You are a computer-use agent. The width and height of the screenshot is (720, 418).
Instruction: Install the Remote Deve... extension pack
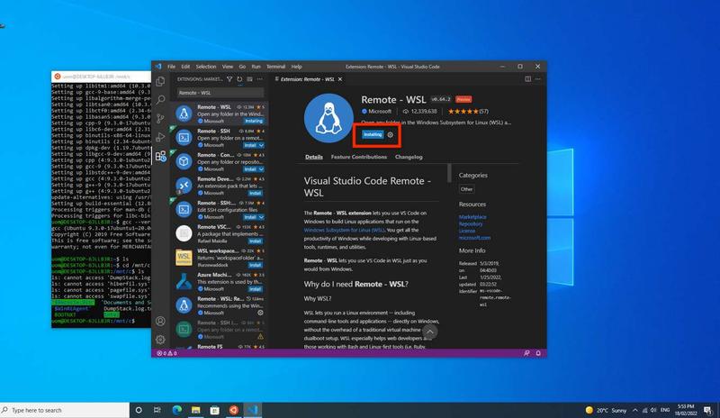click(x=256, y=193)
